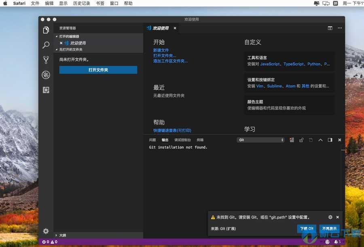364x247 pixels.
Task: Open the Debug view in activity bar
Action: tap(46, 75)
